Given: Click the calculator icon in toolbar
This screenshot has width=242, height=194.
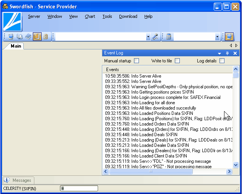Looking at the screenshot, I should tap(169, 37).
